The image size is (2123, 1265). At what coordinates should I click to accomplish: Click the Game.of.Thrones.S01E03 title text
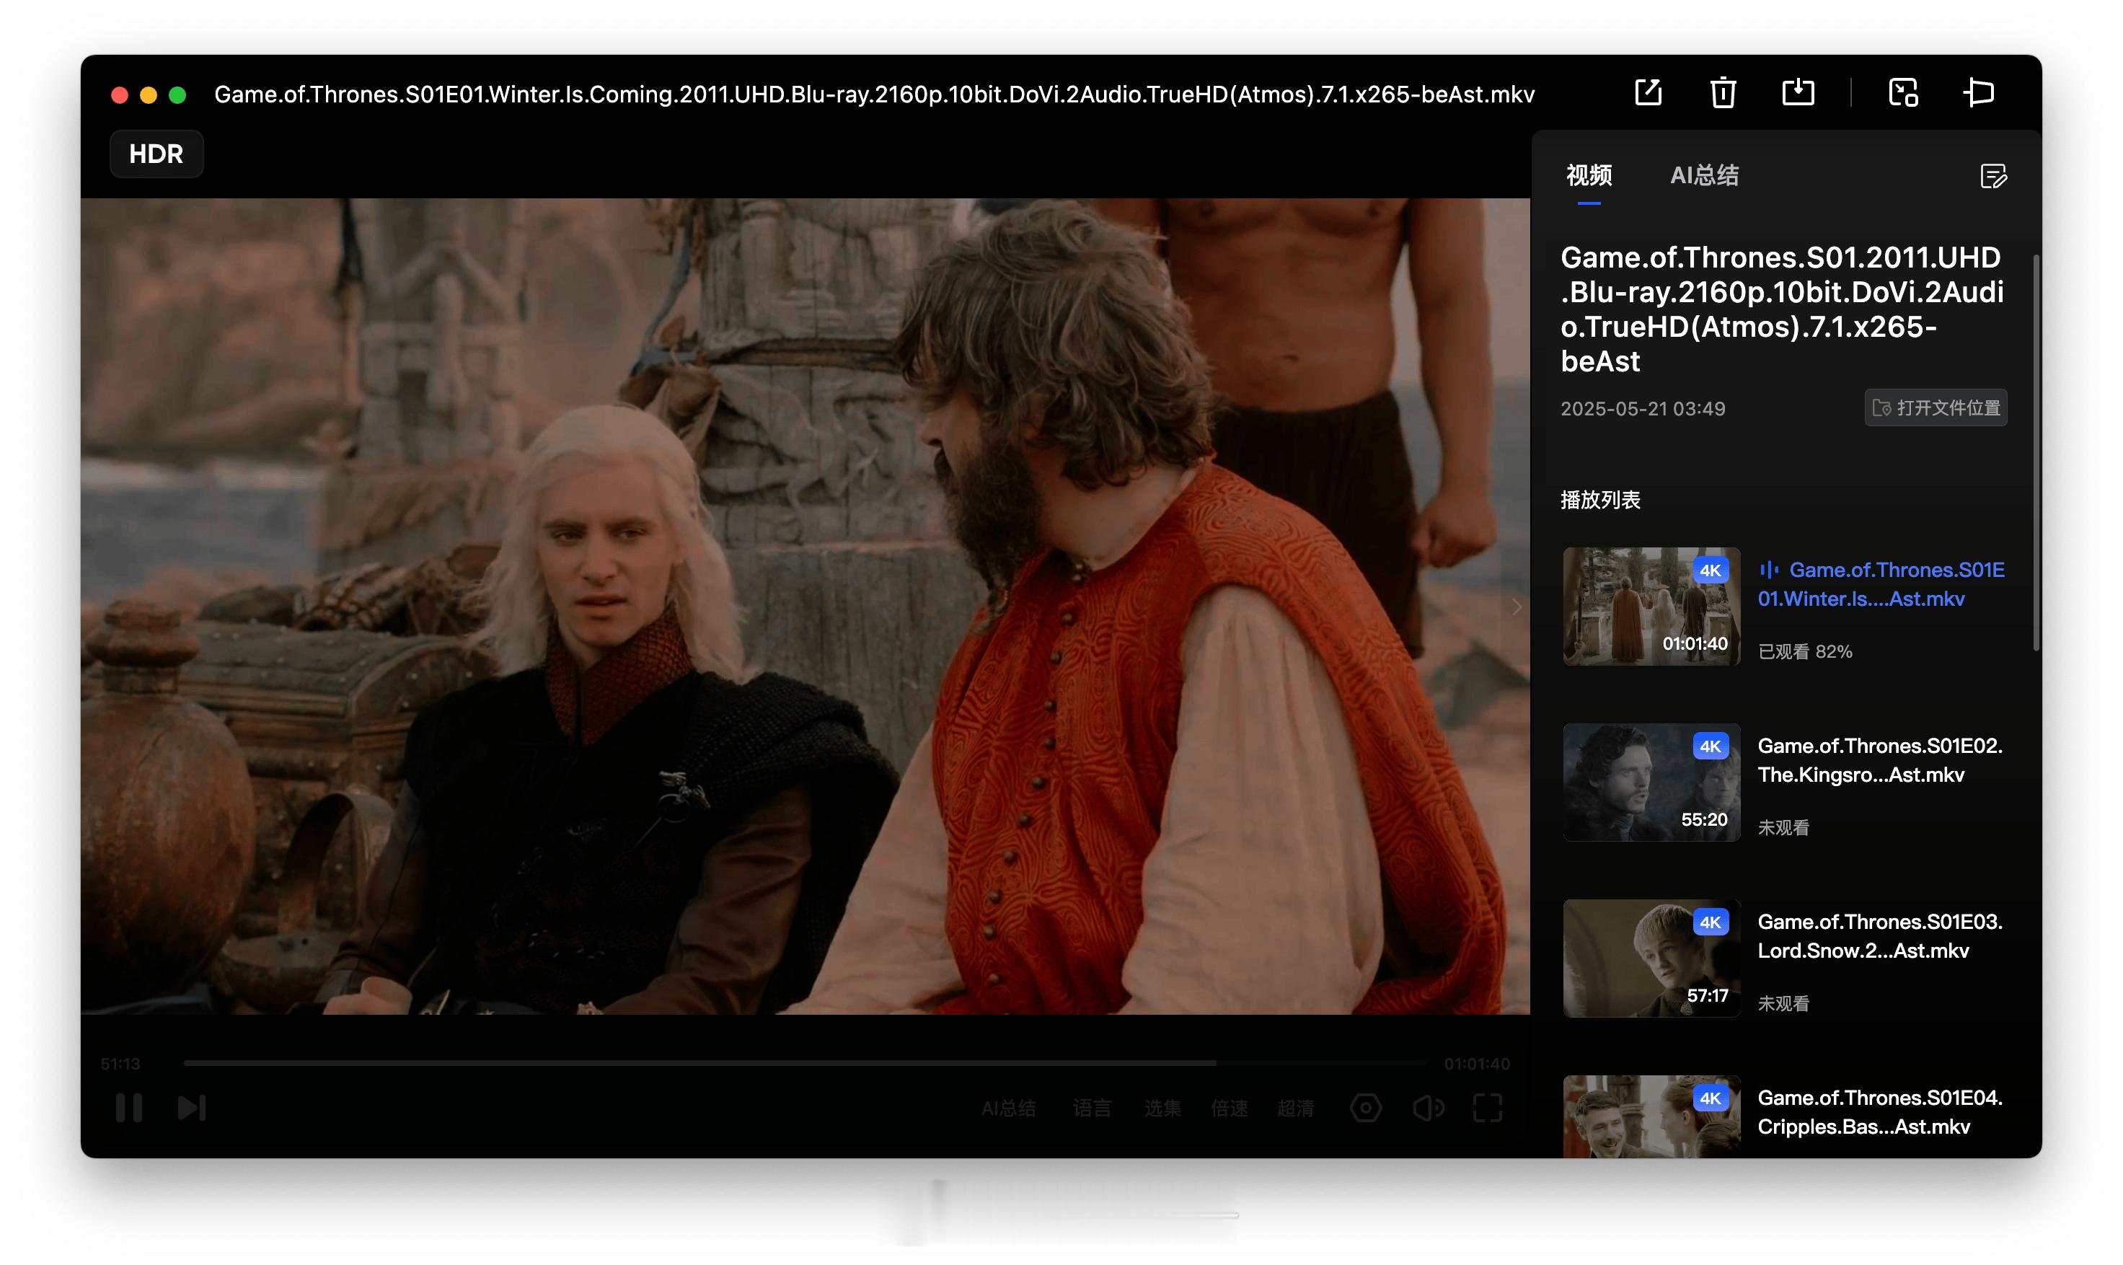(1879, 936)
